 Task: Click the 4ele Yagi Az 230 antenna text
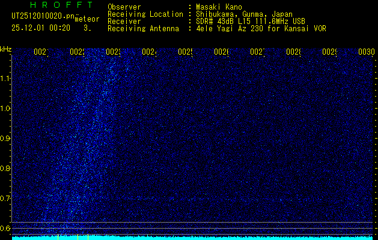pyautogui.click(x=261, y=29)
